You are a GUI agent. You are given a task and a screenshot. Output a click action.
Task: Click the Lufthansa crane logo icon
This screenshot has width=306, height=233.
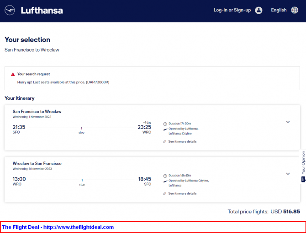pos(10,10)
